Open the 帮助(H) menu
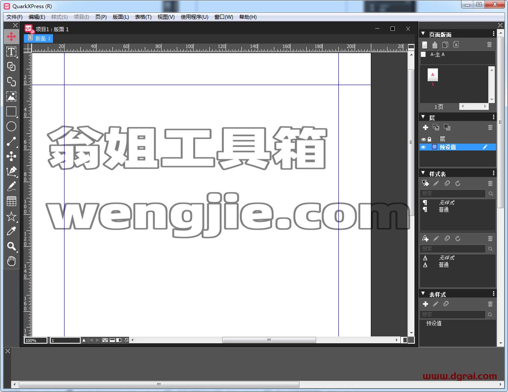 [x=248, y=17]
